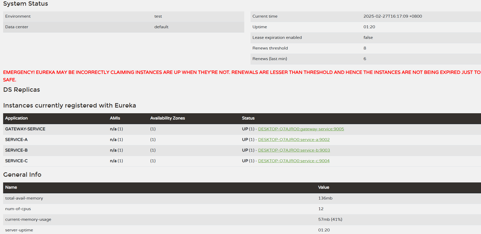Select the SERVICE-A application name
This screenshot has width=481, height=234.
(16, 140)
